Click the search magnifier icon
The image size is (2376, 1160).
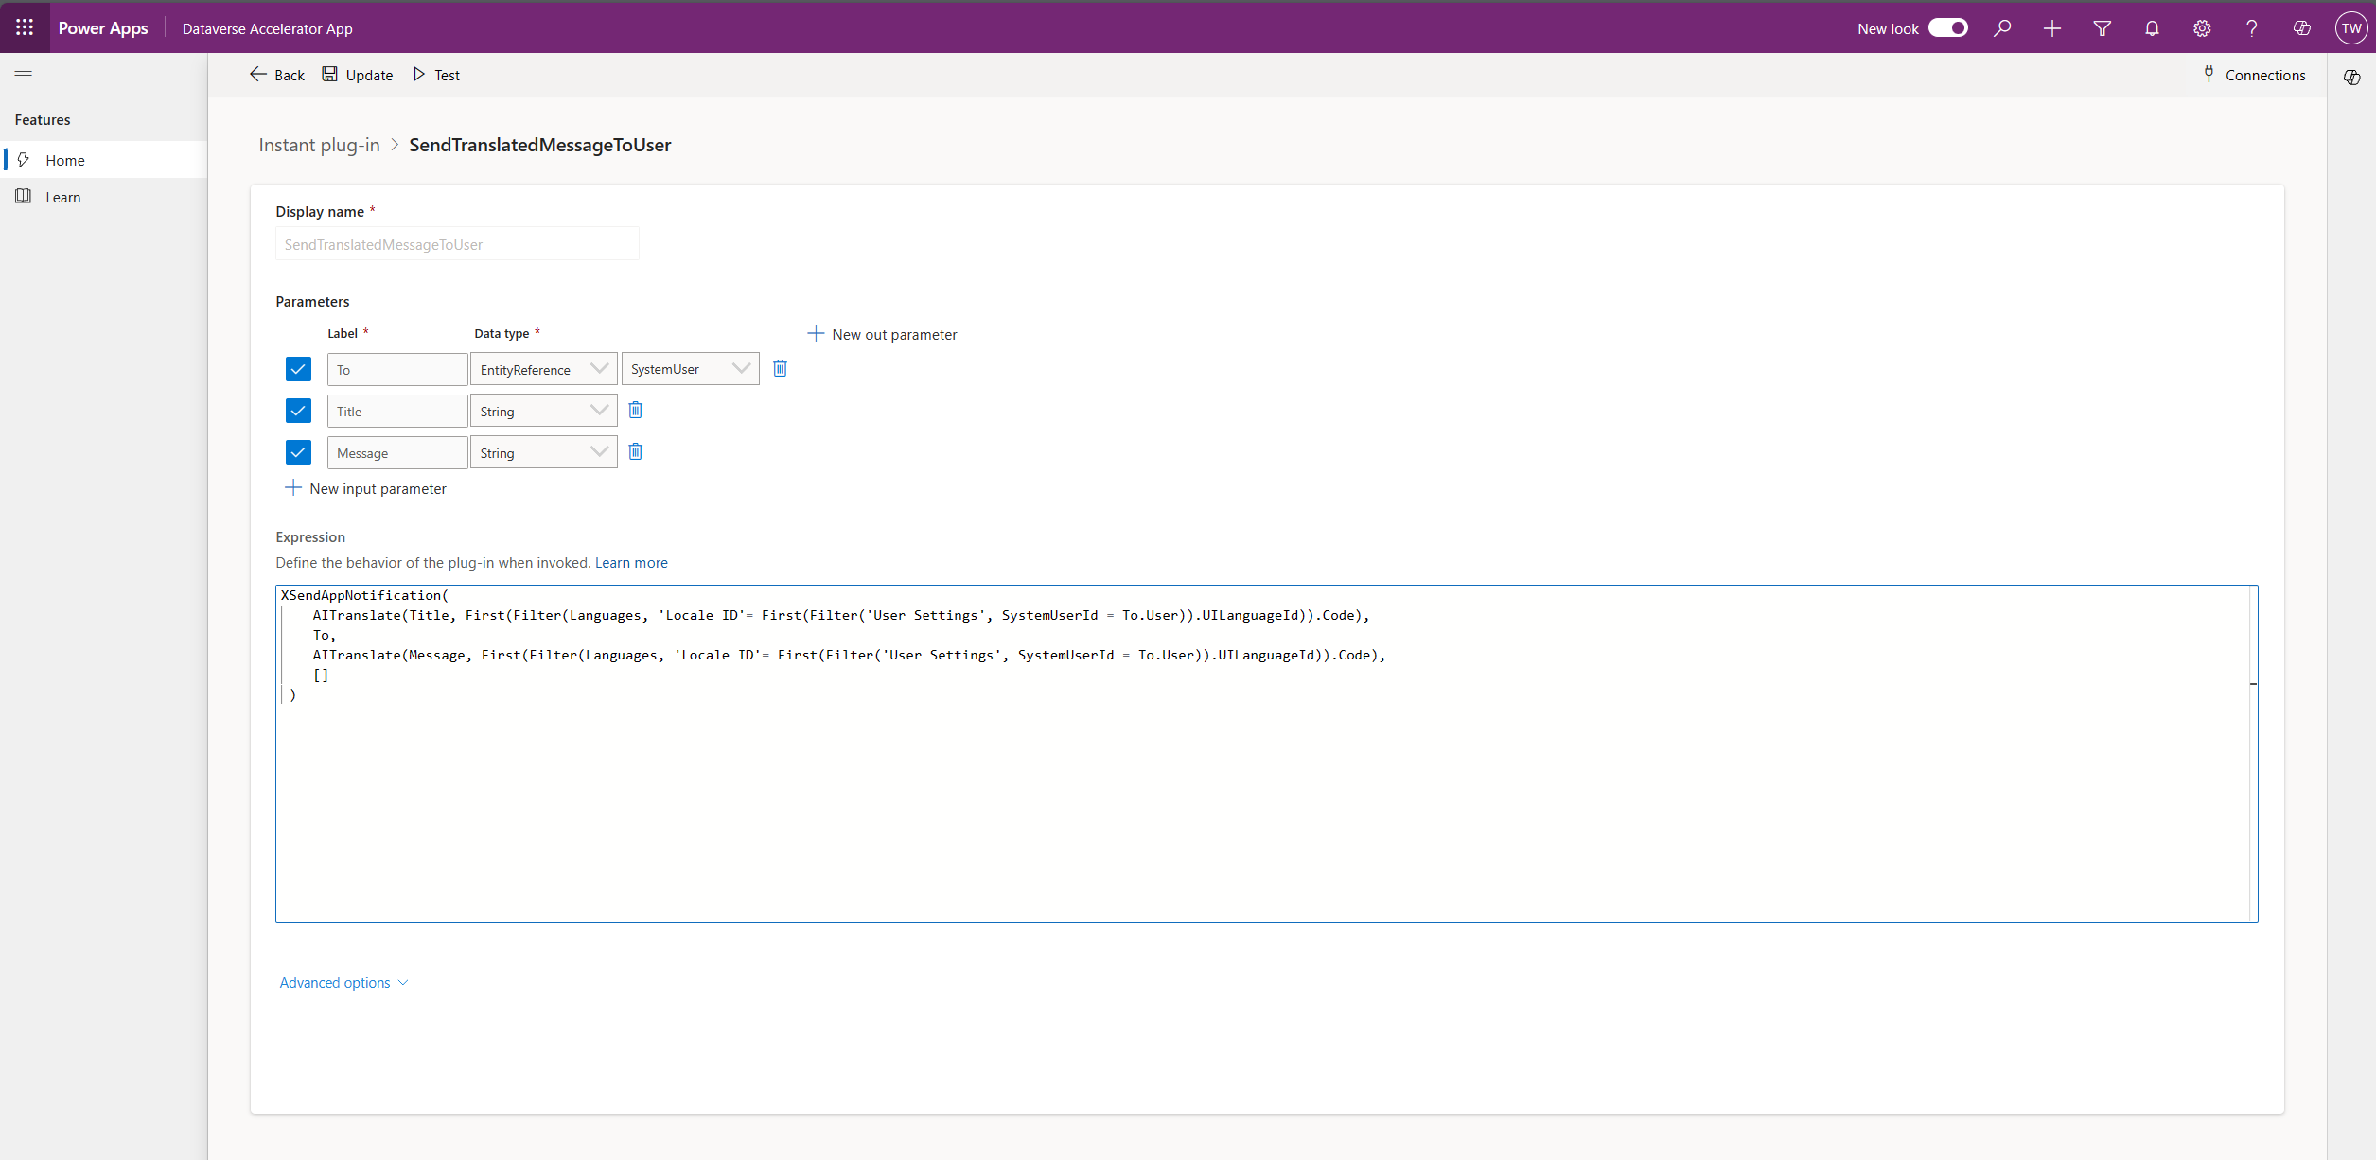point(2002,28)
